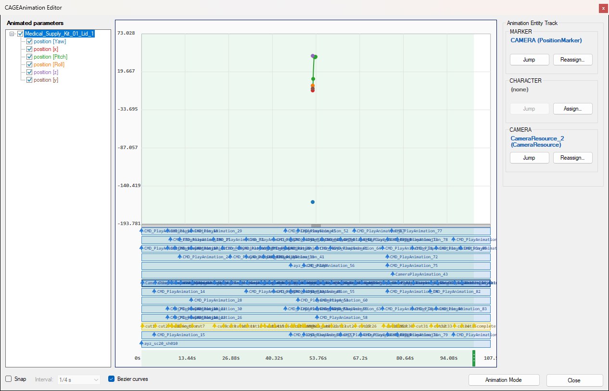
Task: Toggle the Medical_Supply_Kit_01_Lid_1 checkbox
Action: click(x=20, y=34)
